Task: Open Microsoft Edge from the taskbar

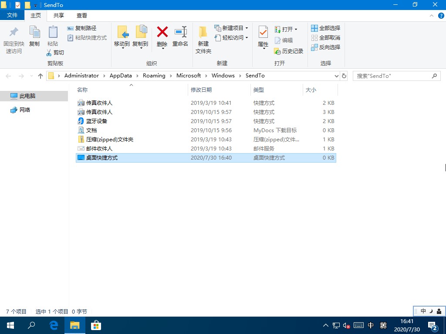Action: tap(53, 325)
